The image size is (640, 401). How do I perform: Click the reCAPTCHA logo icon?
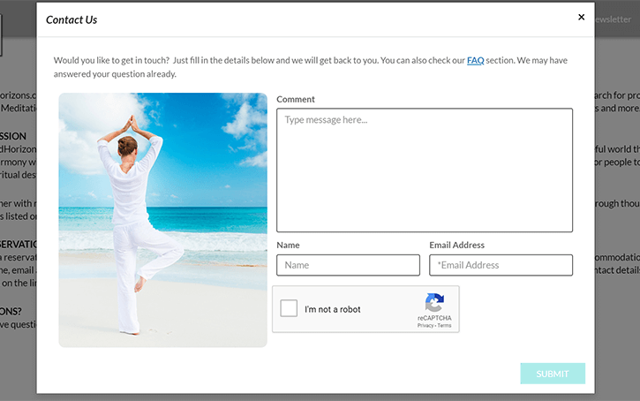[434, 302]
